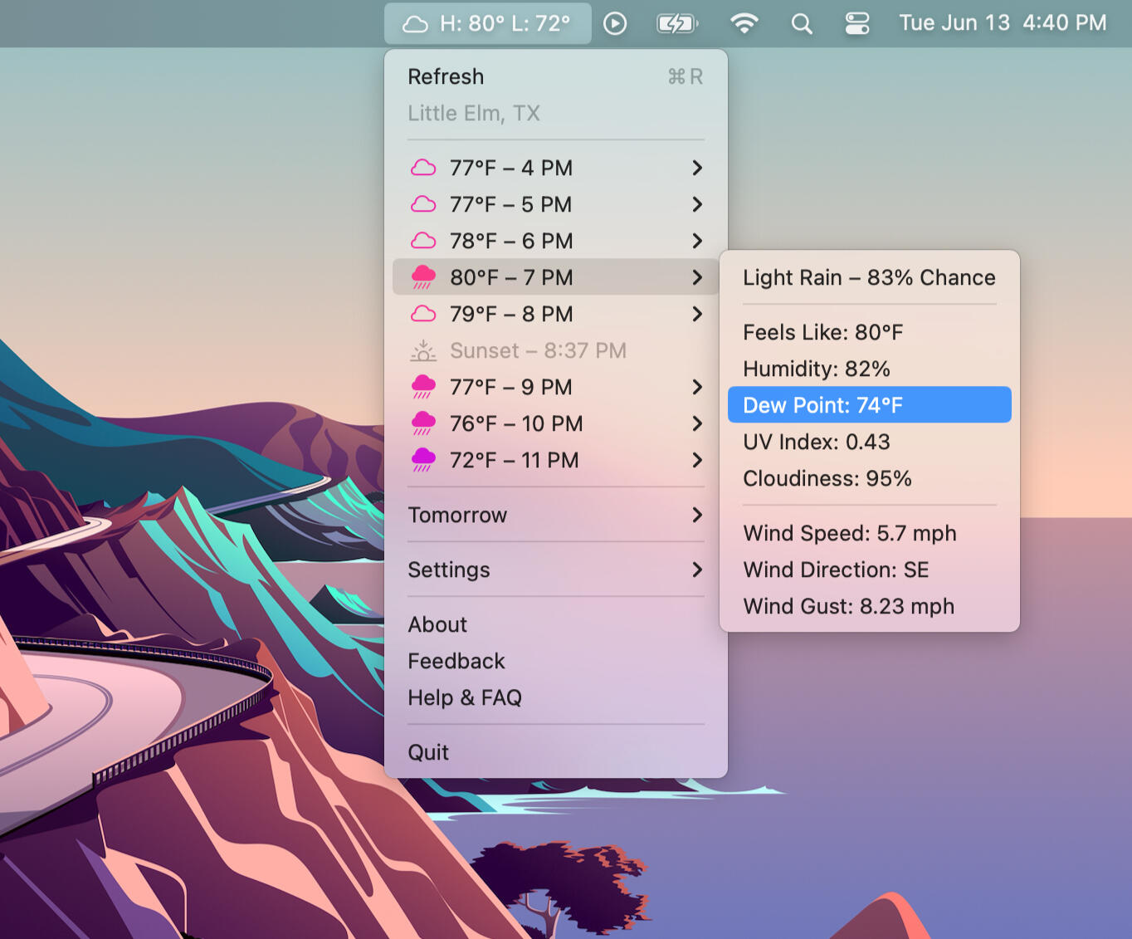Screen dimensions: 1132x939
Task: Expand the Tomorrow submenu arrow
Action: pyautogui.click(x=696, y=515)
